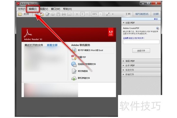This screenshot has height=118, width=177.
Task: Click the printer icon in toolbar
Action: (64, 14)
